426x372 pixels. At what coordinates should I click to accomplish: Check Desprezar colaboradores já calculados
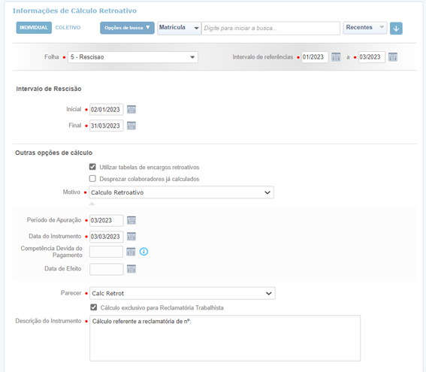[92, 179]
